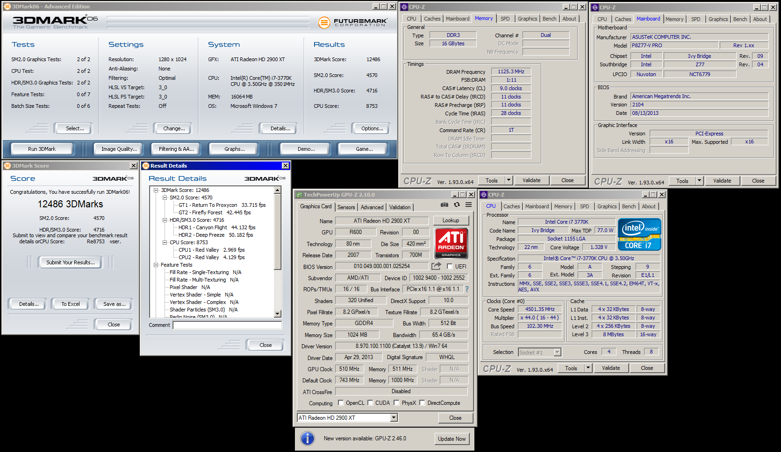Click the ATI Radeon Graphics logo
This screenshot has height=452, width=781.
pos(451,243)
